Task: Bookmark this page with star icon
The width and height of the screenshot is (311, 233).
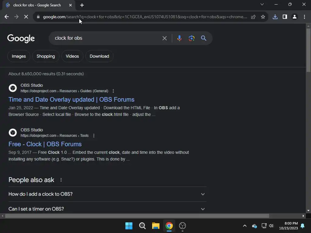Action: 263,17
